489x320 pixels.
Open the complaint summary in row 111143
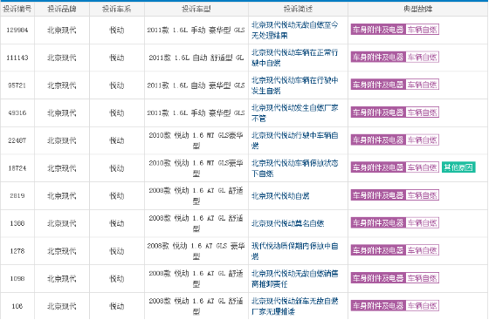[x=295, y=58]
